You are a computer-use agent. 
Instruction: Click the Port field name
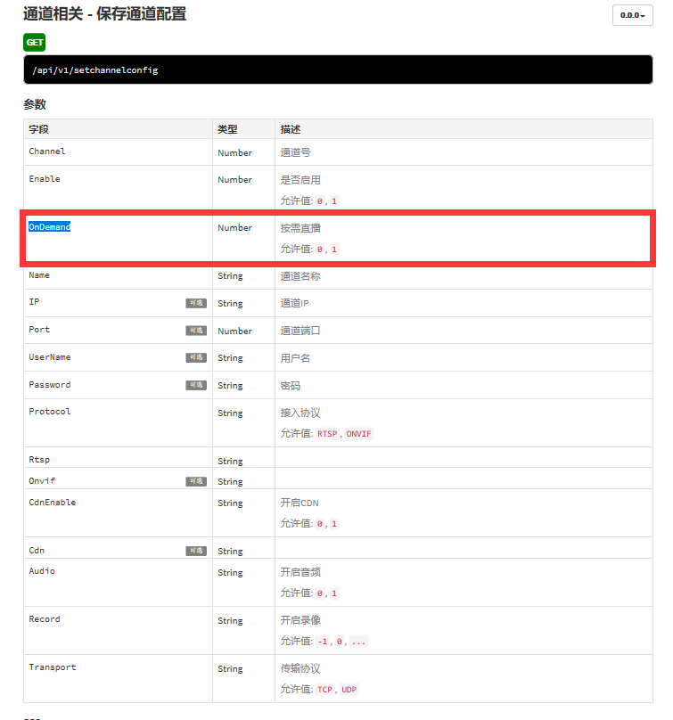click(x=39, y=329)
